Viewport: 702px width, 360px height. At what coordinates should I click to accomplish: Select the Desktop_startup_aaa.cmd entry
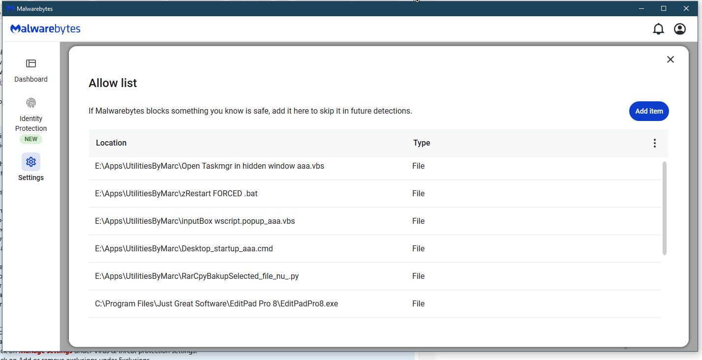183,248
